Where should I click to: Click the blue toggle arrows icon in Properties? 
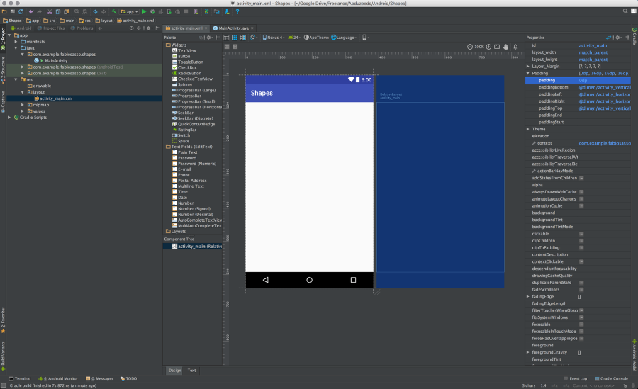(609, 38)
